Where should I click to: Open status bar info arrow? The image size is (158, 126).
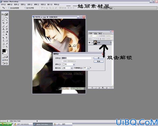[x=37, y=121]
